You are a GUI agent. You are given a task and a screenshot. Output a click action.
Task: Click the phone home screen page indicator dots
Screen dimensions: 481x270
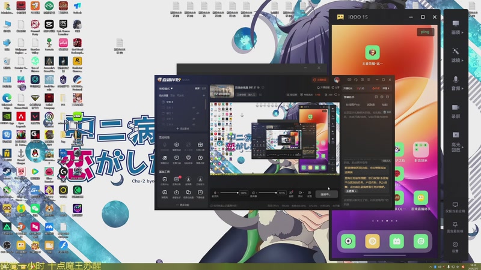[x=384, y=221]
